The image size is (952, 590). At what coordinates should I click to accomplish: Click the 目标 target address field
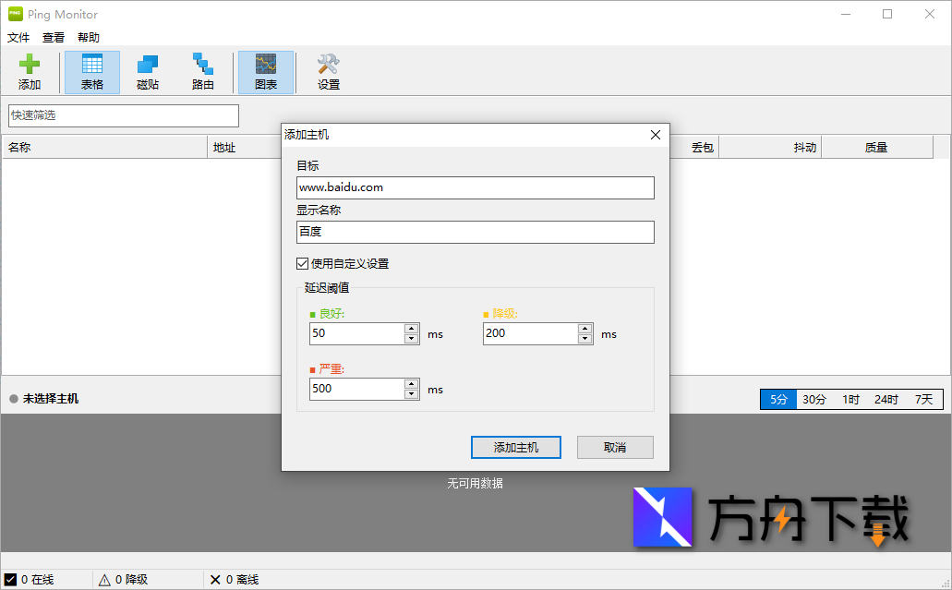click(x=476, y=187)
